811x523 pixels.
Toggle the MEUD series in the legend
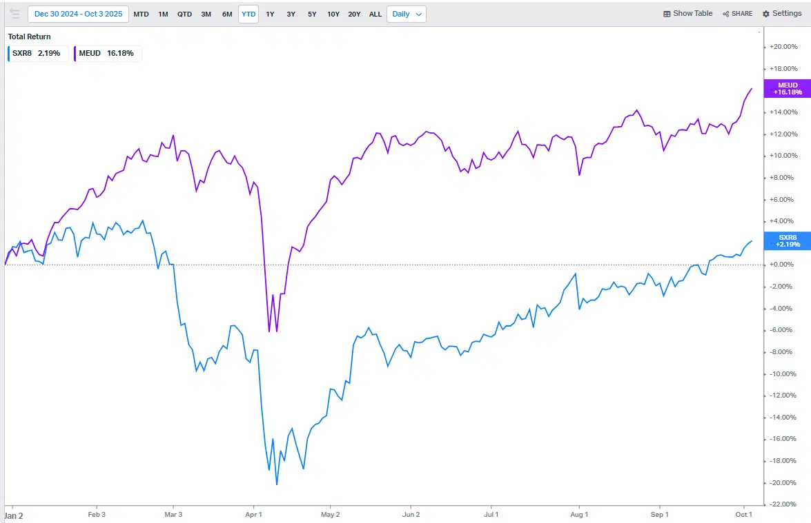(107, 53)
